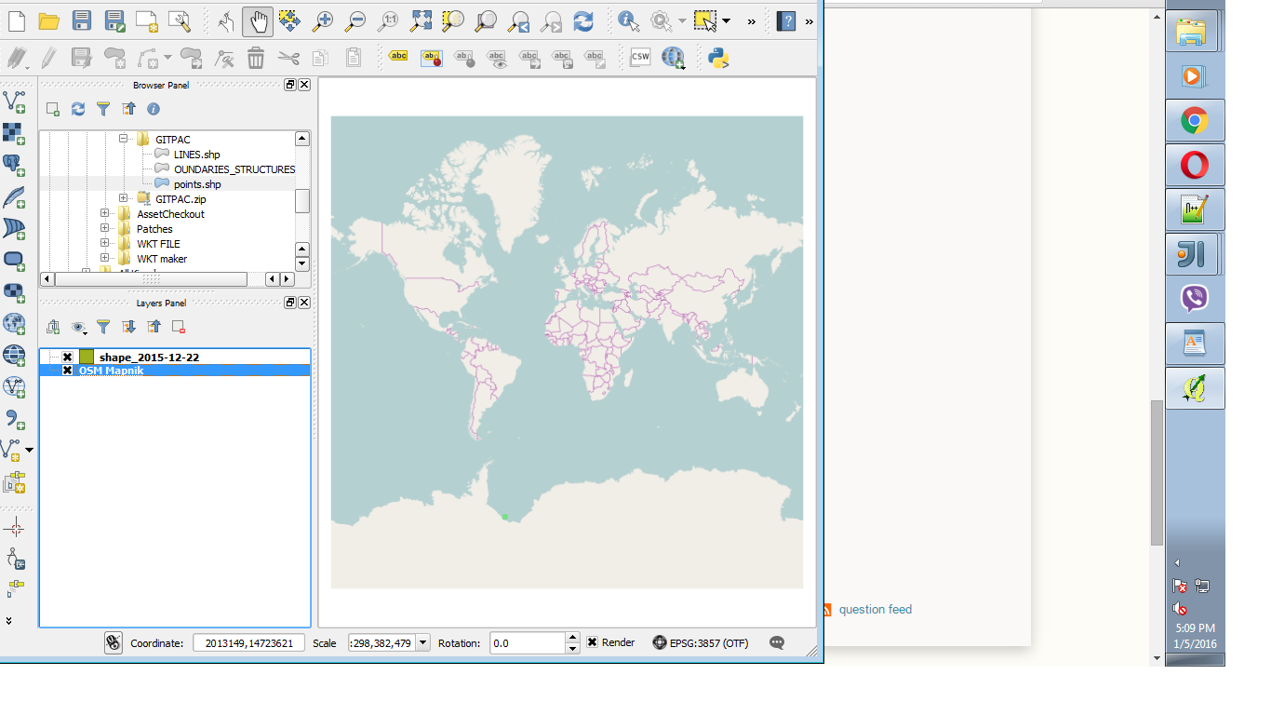Image resolution: width=1271 pixels, height=715 pixels.
Task: Select points.shp in the browser
Action: coord(197,184)
